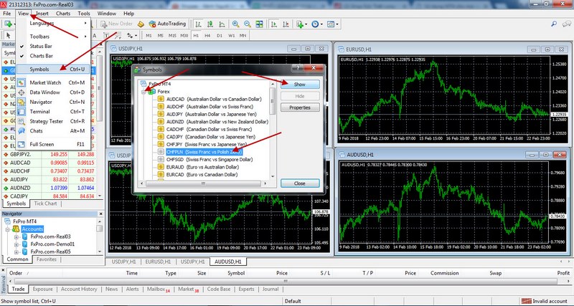Click the Show button in Symbols dialog
The width and height of the screenshot is (574, 306).
(x=300, y=85)
